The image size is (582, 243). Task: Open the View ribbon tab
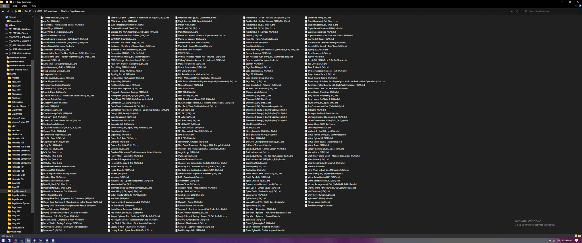34,6
